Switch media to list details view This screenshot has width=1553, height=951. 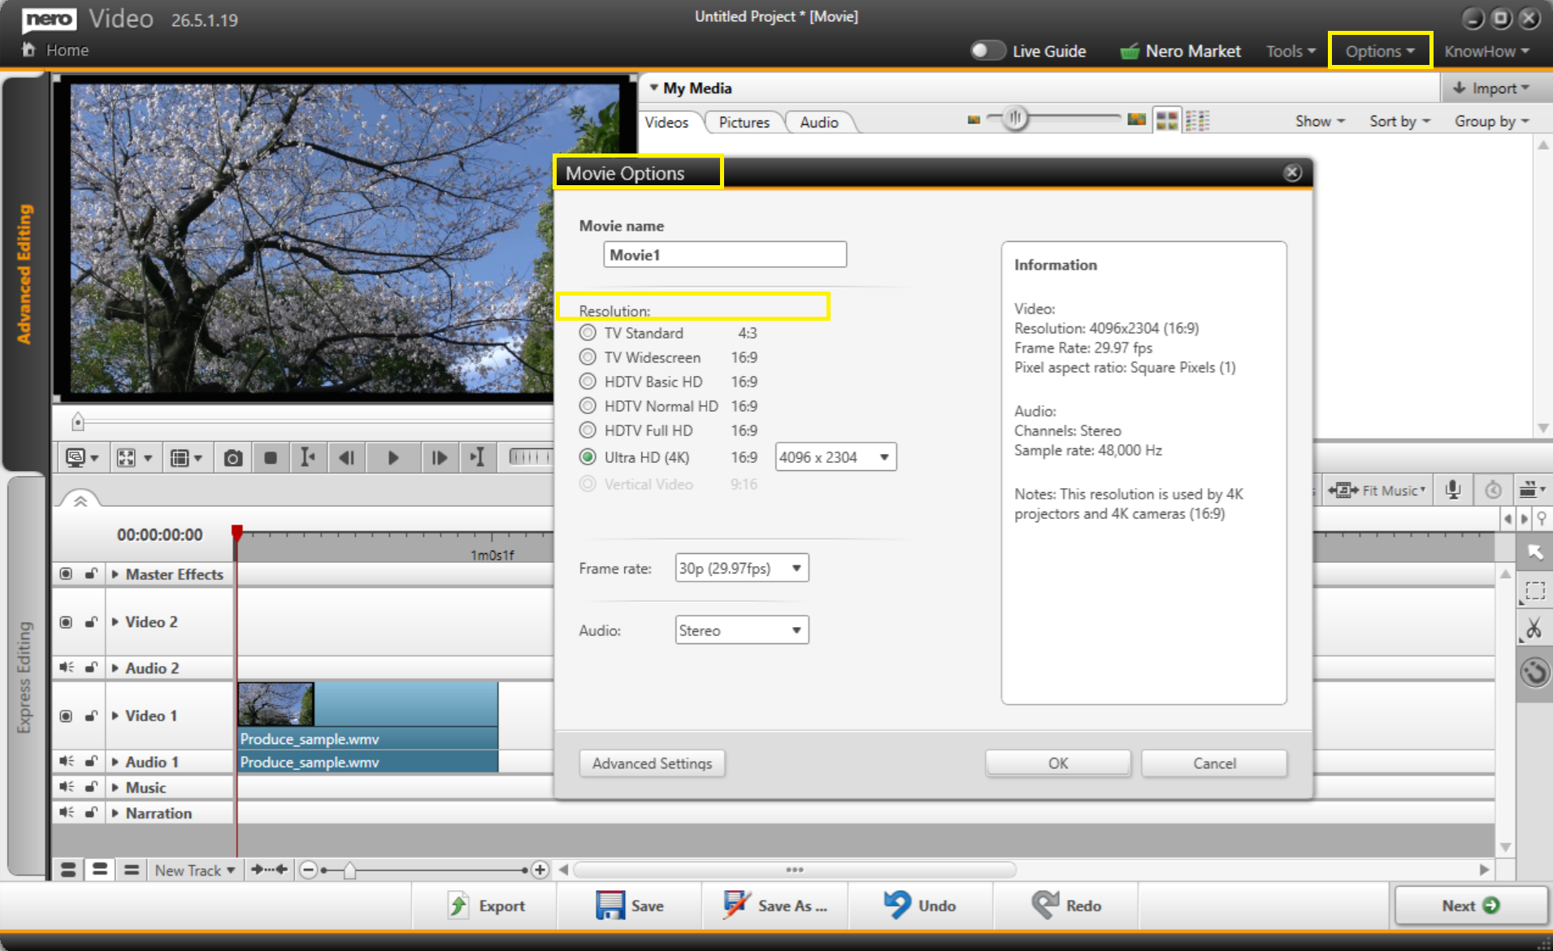tap(1198, 121)
